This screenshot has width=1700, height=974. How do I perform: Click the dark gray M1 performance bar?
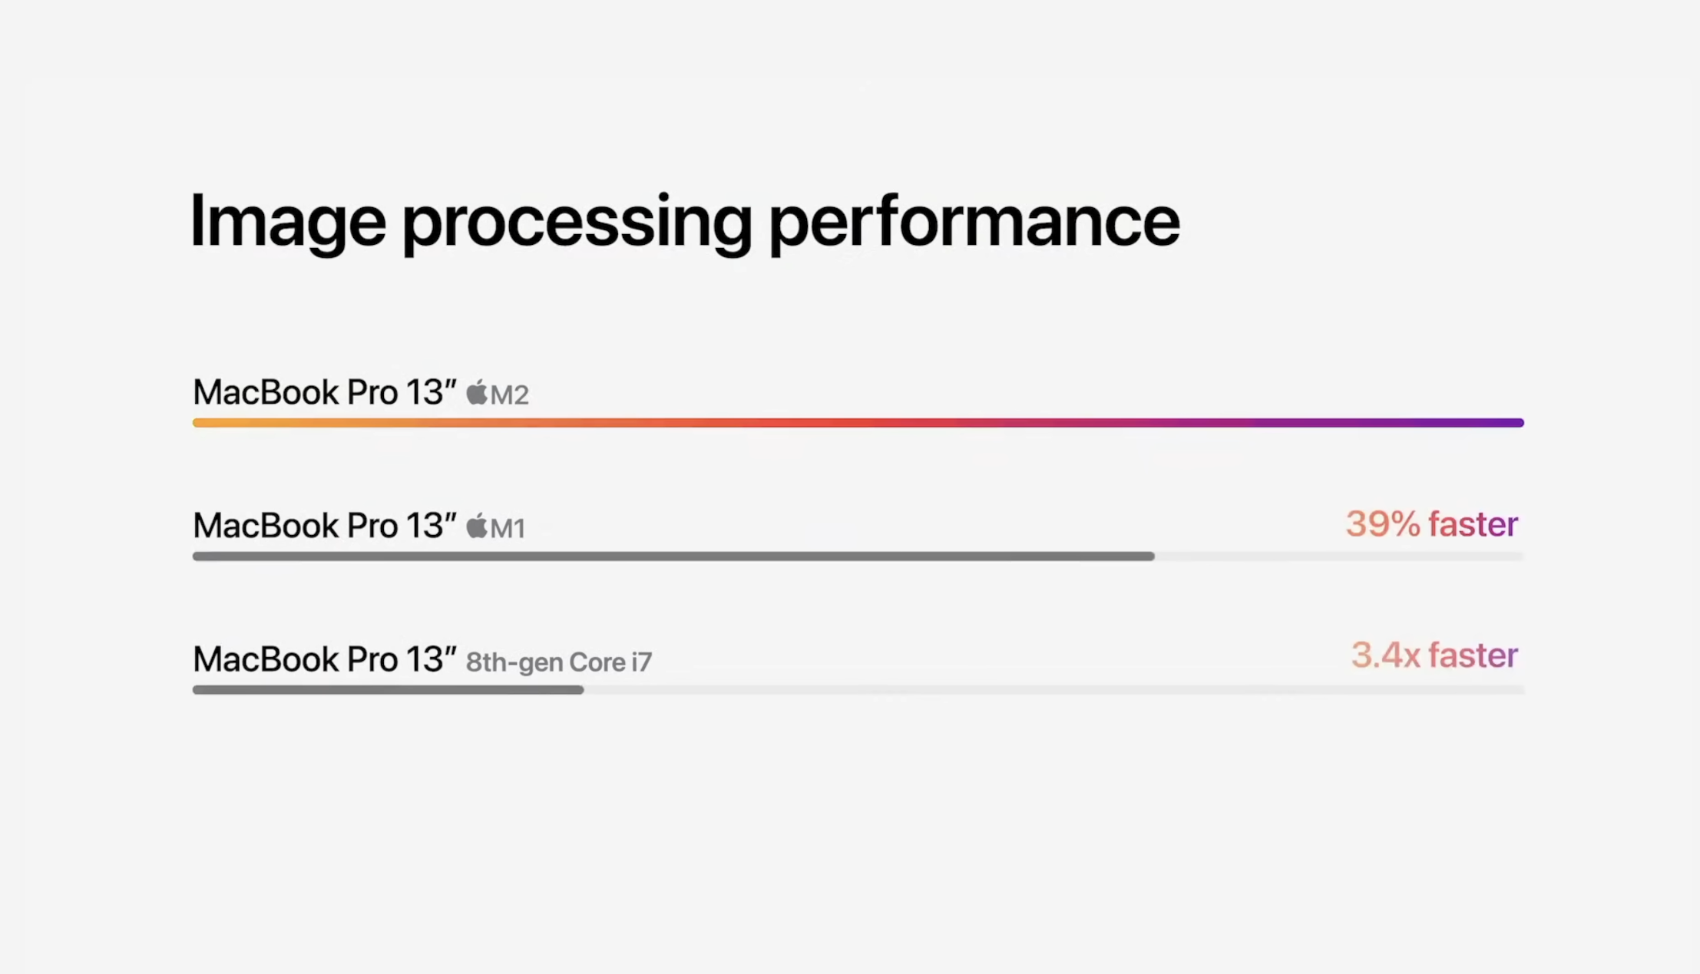tap(673, 556)
